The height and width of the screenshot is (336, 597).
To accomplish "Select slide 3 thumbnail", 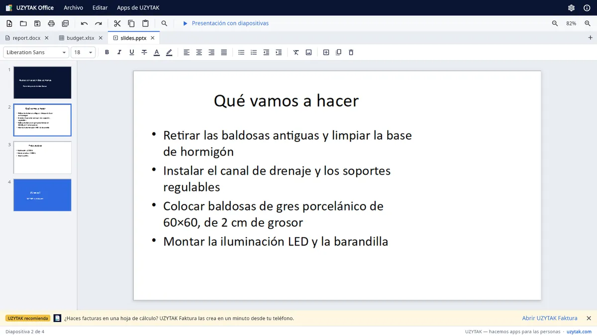I will (42, 157).
